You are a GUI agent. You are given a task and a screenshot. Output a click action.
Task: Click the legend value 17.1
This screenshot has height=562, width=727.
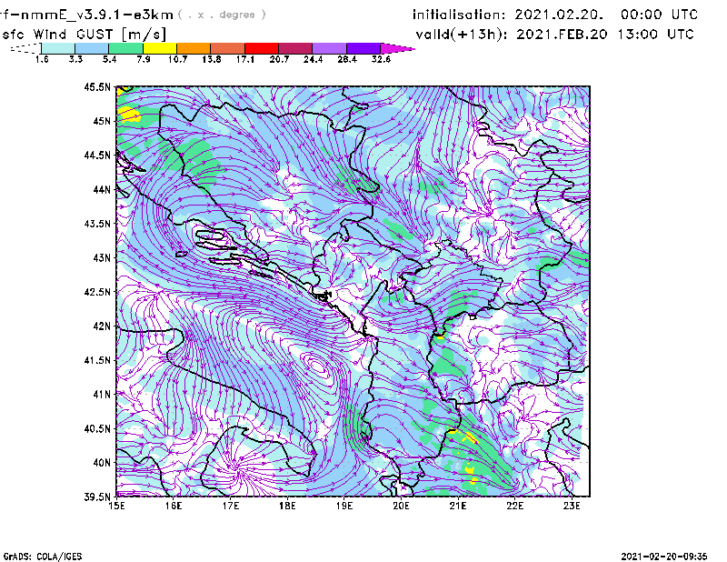[245, 59]
